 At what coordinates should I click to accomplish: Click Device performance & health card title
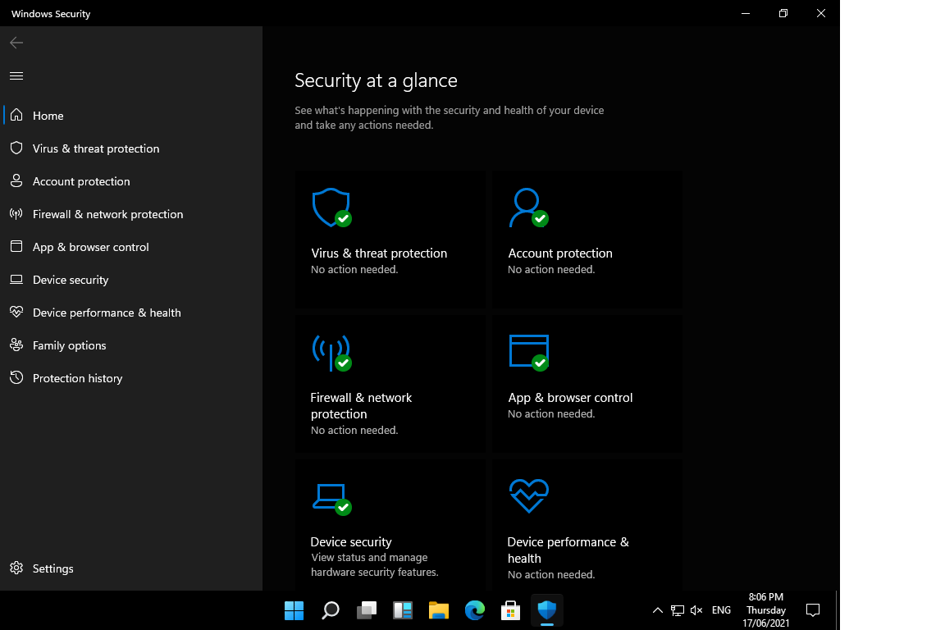coord(568,550)
